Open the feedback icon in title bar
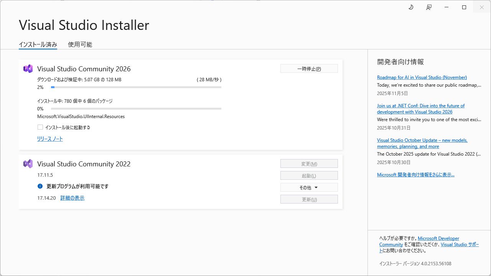Image resolution: width=491 pixels, height=276 pixels. pyautogui.click(x=429, y=7)
